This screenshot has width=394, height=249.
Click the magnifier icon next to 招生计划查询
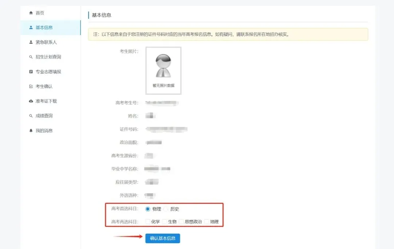[31, 57]
